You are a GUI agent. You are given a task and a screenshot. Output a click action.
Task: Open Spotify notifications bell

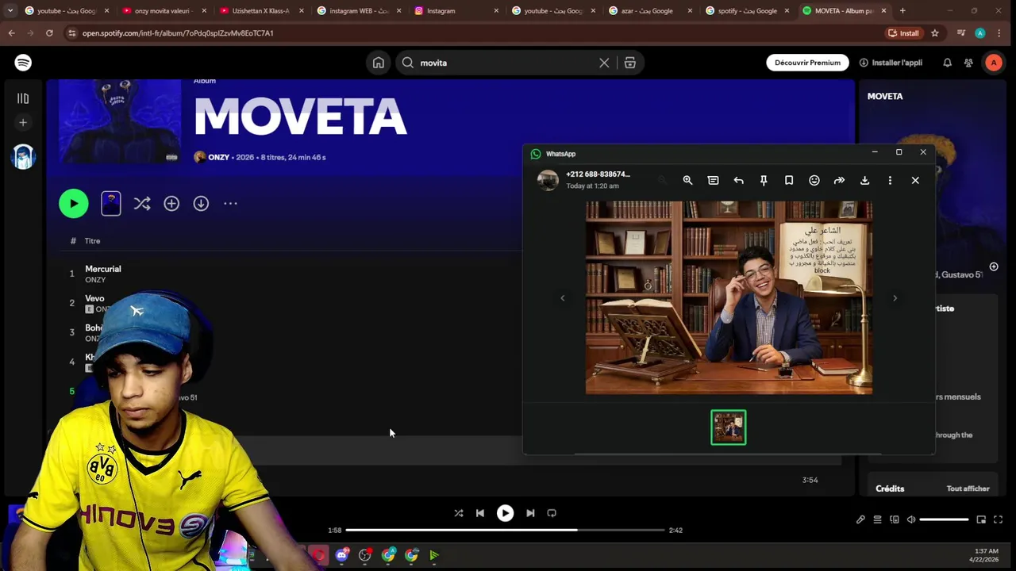(x=947, y=63)
